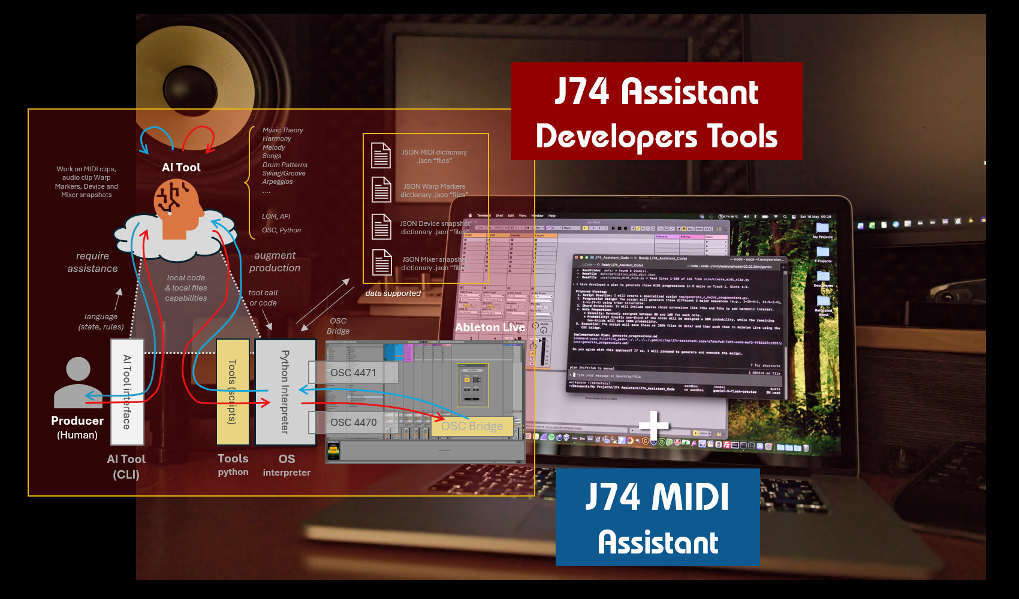Open the T Projects desktop folder

[823, 252]
